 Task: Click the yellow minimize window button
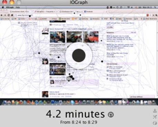(x=12, y=2)
